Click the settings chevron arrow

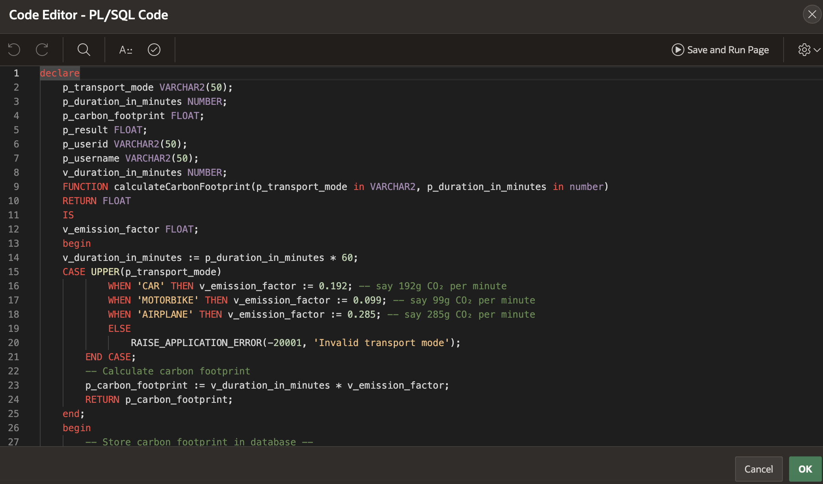(x=817, y=50)
